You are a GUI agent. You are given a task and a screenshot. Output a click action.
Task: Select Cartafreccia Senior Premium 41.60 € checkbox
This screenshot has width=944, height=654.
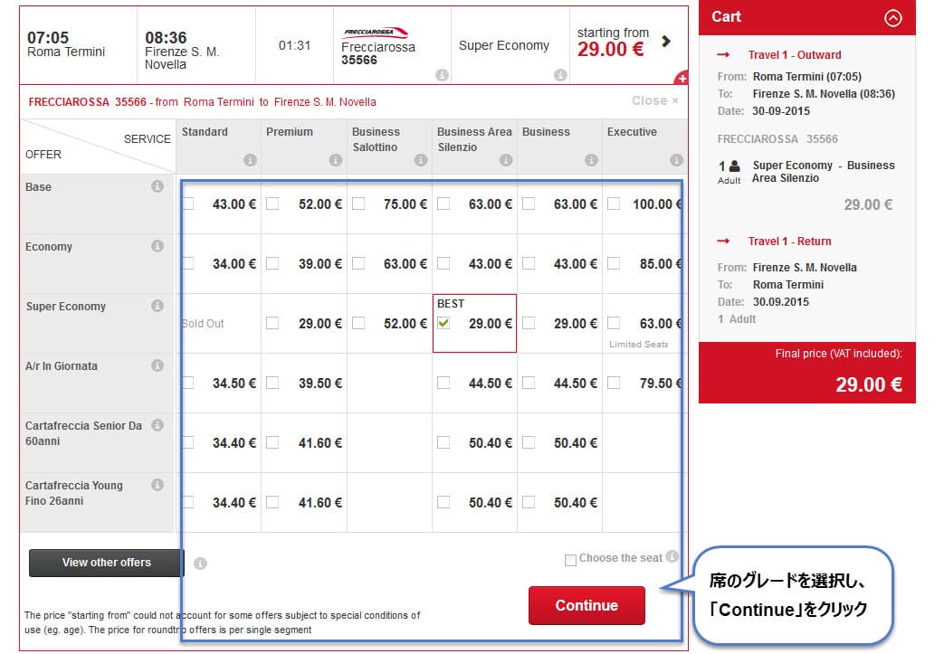pos(272,442)
